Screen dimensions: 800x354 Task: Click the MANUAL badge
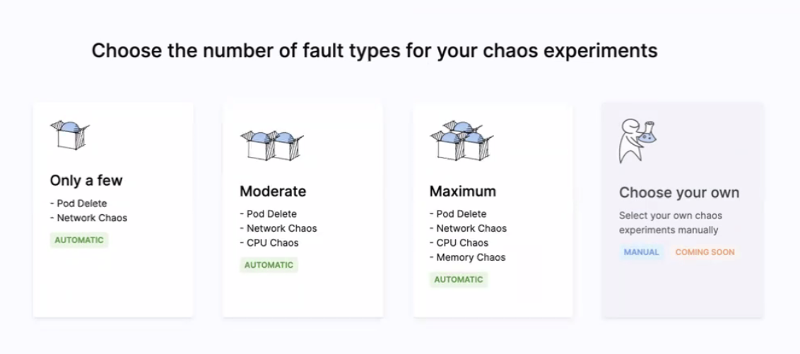pos(641,252)
